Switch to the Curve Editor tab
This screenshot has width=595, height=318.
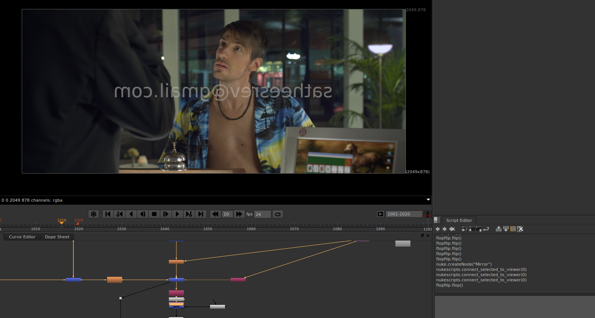(x=22, y=237)
